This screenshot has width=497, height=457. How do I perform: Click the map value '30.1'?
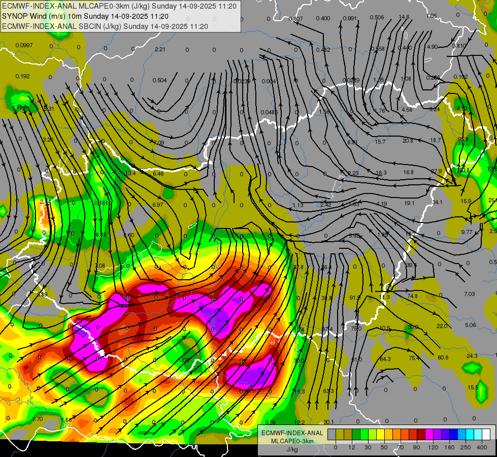(328, 422)
